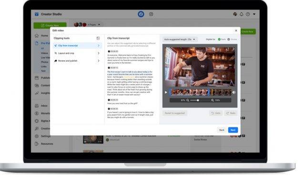Select the Layout and crop tool
The image size is (305, 177).
[77, 53]
